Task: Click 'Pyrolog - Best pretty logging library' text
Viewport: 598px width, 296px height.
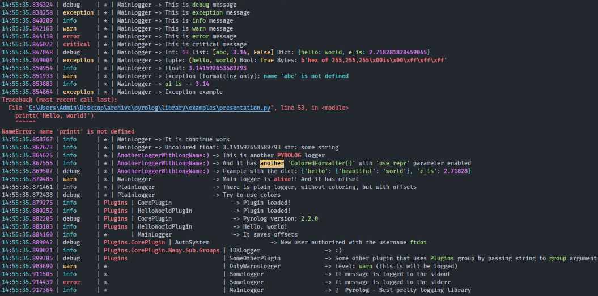Action: 408,290
